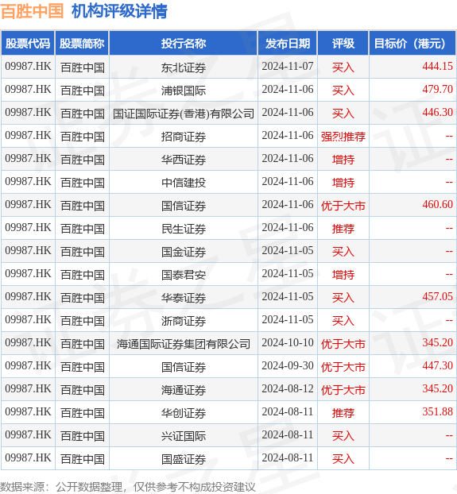Click date 2024-08-11 in 兴证国际 row
The image size is (457, 494).
tap(288, 434)
